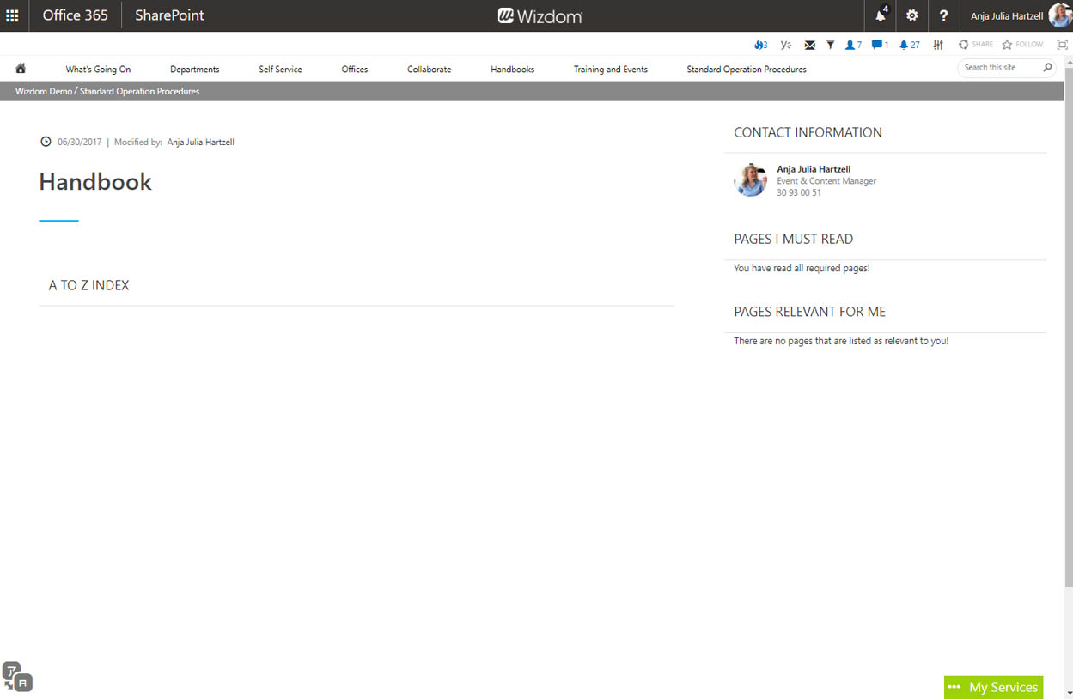
Task: Open the Office 365 app launcher grid
Action: click(x=12, y=15)
